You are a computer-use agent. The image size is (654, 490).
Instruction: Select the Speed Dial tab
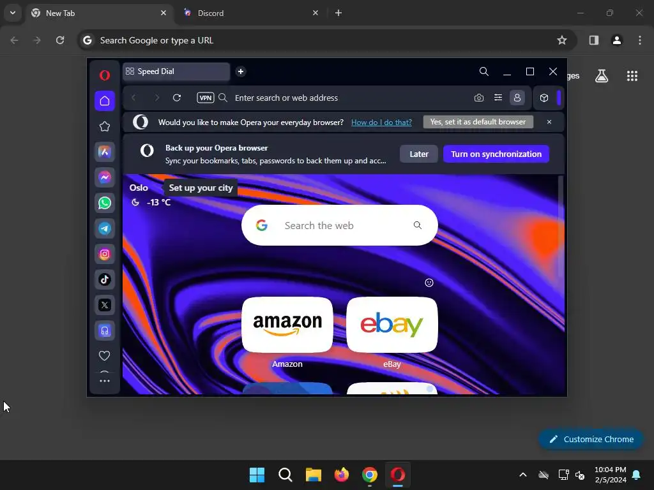[x=176, y=71]
